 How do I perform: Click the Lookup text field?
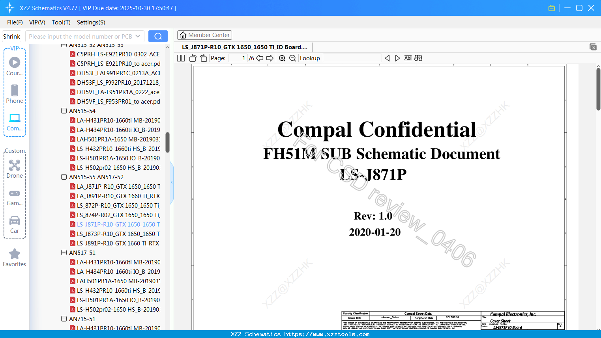[352, 58]
